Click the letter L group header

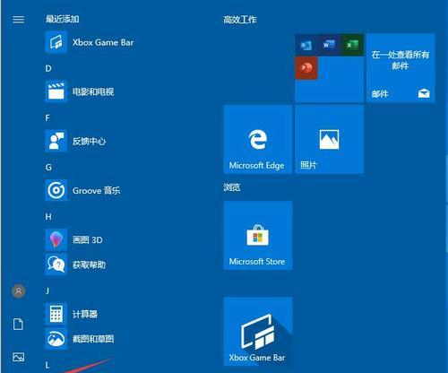(x=47, y=365)
